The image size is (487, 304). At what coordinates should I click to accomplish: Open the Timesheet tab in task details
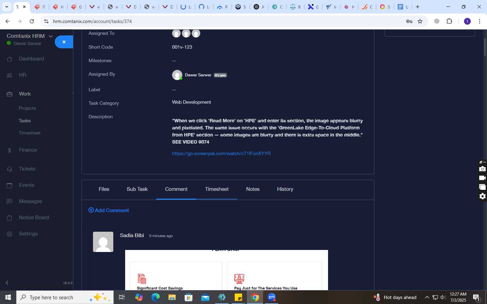[217, 189]
